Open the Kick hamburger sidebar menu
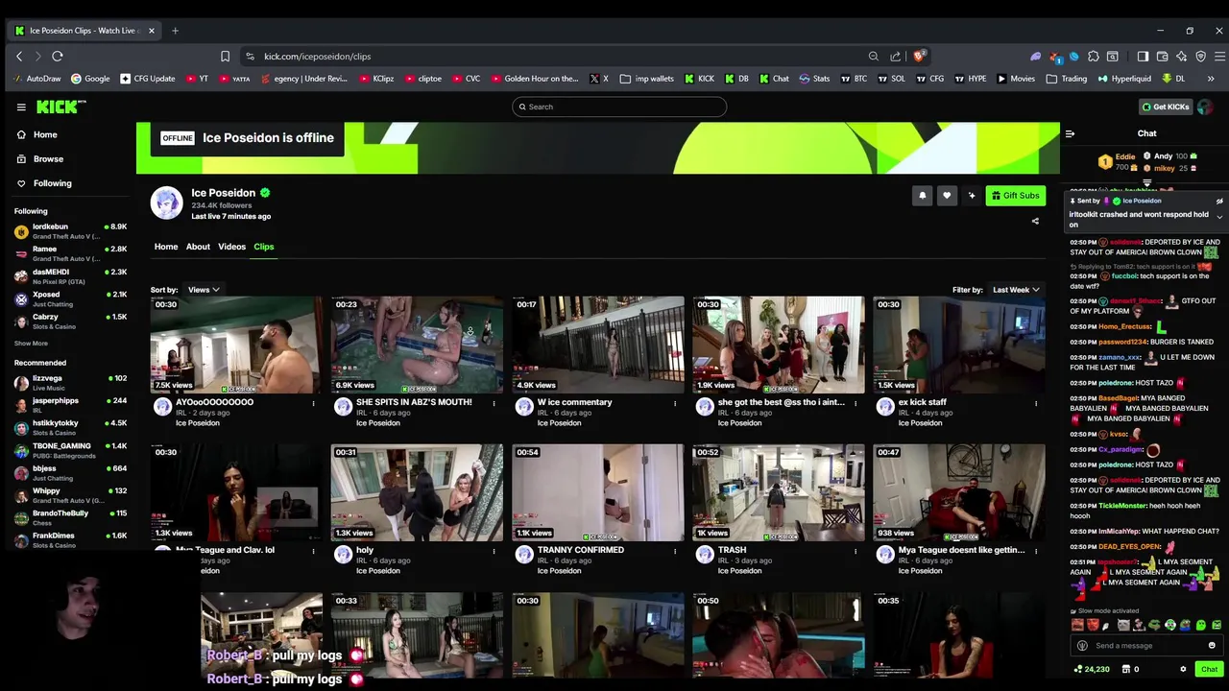The image size is (1229, 691). (21, 107)
